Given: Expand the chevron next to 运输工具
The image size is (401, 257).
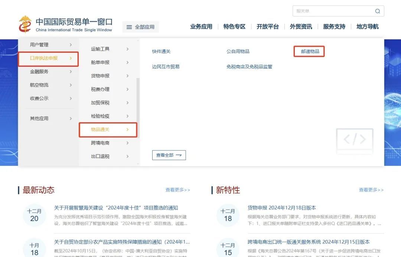Looking at the screenshot, I should click(127, 49).
